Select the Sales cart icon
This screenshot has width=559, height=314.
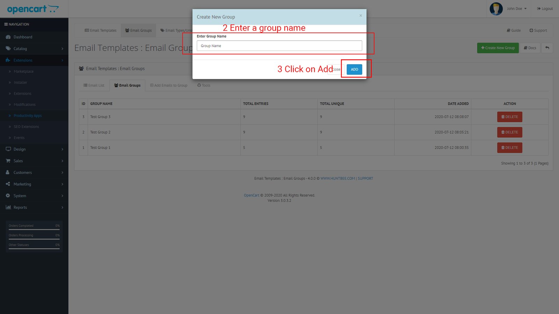(8, 161)
